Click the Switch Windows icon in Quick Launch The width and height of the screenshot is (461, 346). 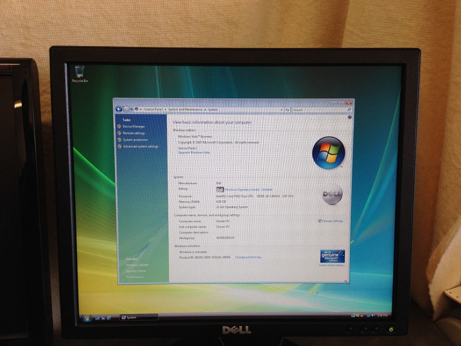click(x=103, y=318)
